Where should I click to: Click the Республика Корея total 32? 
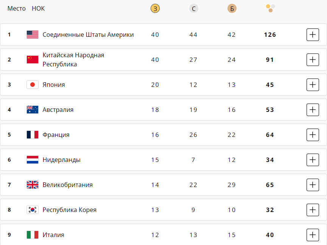point(270,210)
